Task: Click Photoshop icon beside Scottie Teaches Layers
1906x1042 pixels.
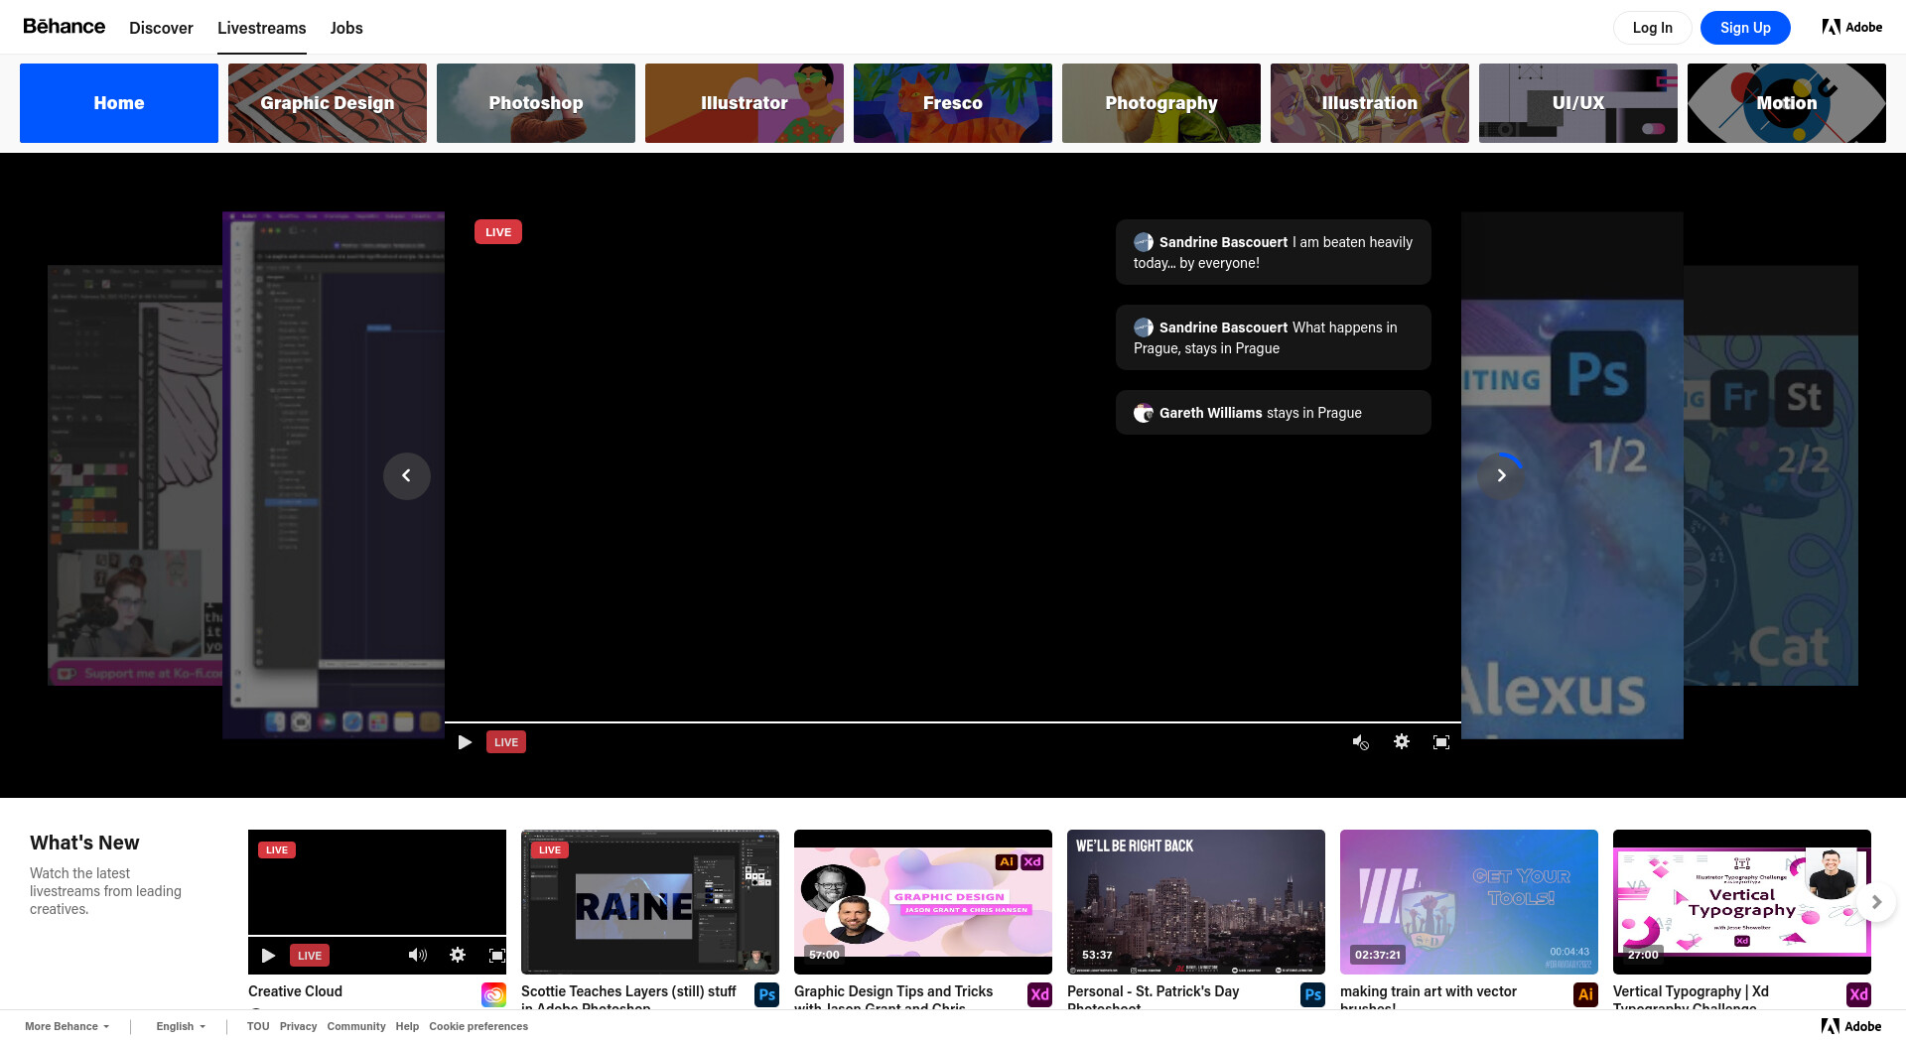Action: tap(766, 994)
